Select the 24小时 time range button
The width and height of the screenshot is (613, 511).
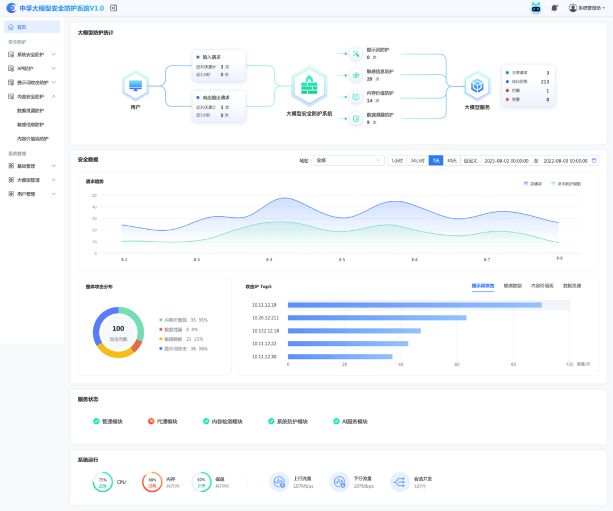pyautogui.click(x=418, y=161)
